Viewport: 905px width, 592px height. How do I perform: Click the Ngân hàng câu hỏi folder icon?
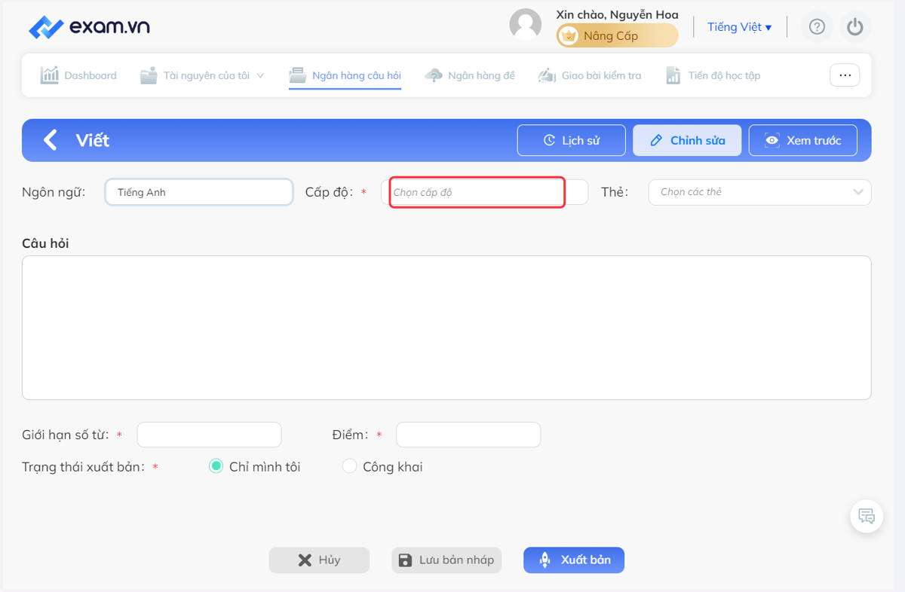(298, 75)
